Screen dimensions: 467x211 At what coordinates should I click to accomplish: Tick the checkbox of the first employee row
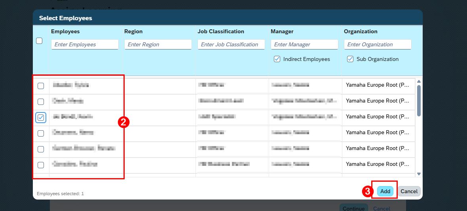(x=41, y=86)
